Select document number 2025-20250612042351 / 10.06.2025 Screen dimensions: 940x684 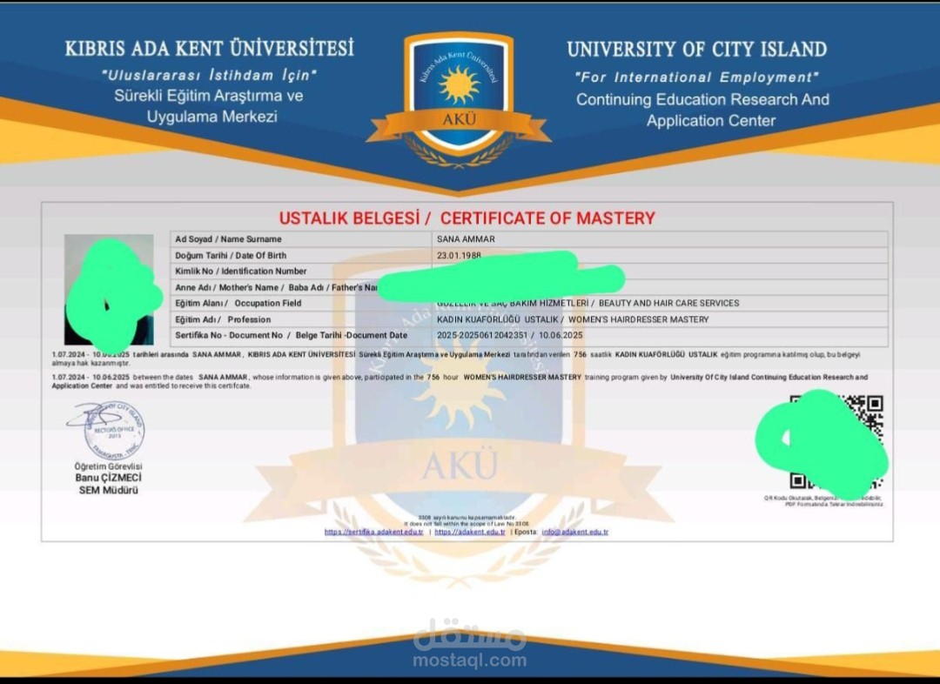[x=509, y=335]
